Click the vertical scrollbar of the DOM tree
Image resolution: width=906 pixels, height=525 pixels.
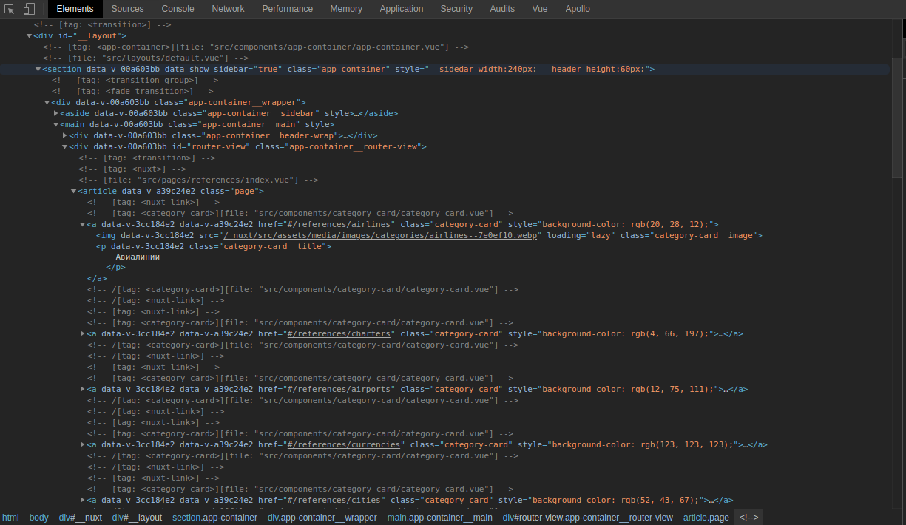(x=897, y=118)
